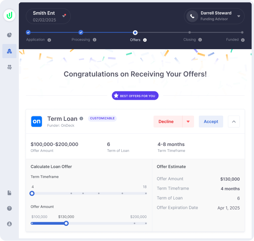Open the dashboard pie chart icon
254x241 pixels.
point(9,35)
